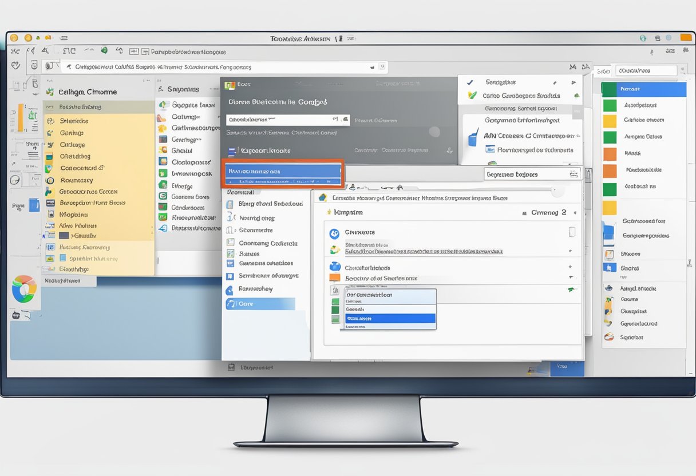Click the blue folder icon in right sidebar
The width and height of the screenshot is (696, 476).
(x=608, y=232)
